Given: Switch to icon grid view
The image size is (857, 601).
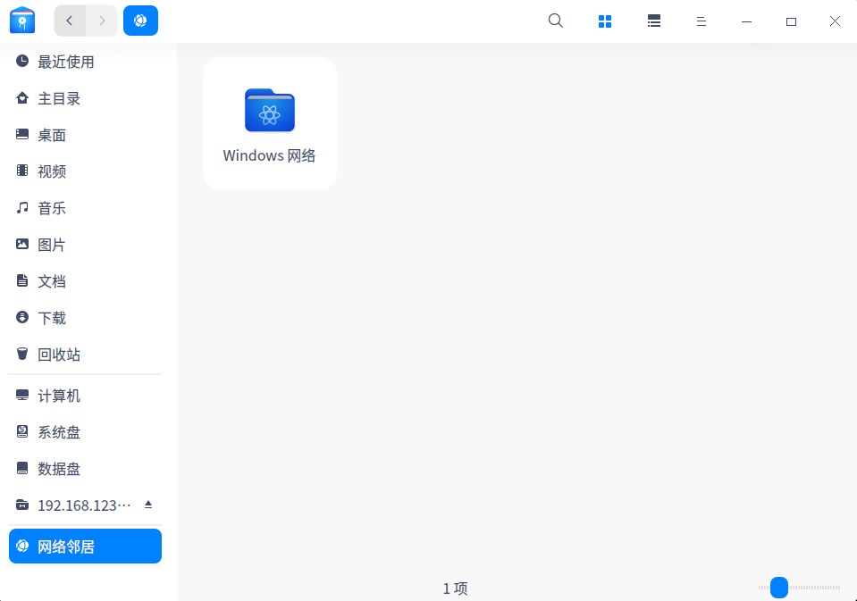Looking at the screenshot, I should [605, 21].
